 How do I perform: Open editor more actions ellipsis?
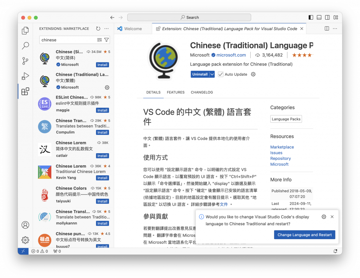[335, 29]
